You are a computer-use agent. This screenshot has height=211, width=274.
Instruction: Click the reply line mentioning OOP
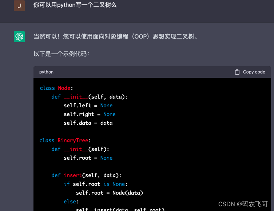pos(115,36)
